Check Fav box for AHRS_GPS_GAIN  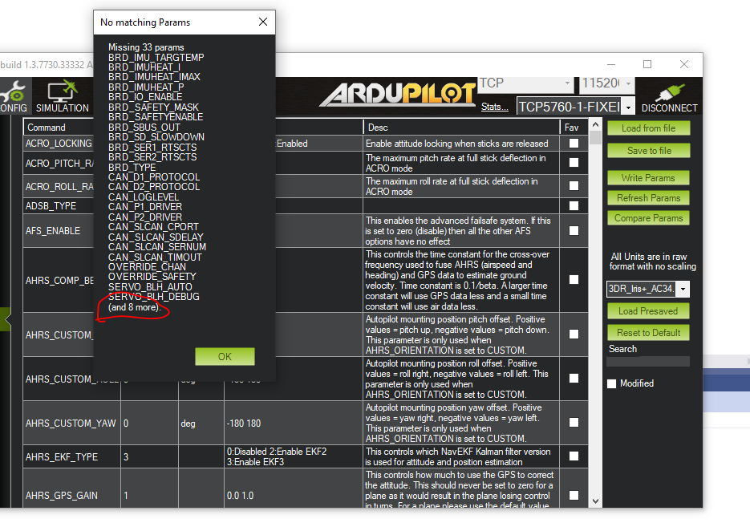574,496
